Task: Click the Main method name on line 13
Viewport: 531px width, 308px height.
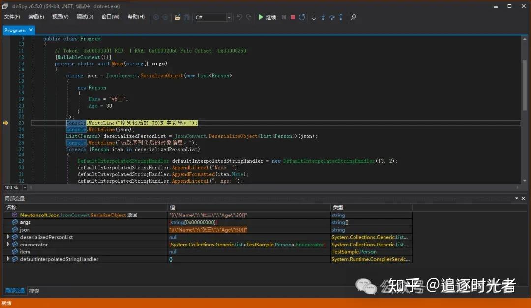Action: (x=118, y=63)
